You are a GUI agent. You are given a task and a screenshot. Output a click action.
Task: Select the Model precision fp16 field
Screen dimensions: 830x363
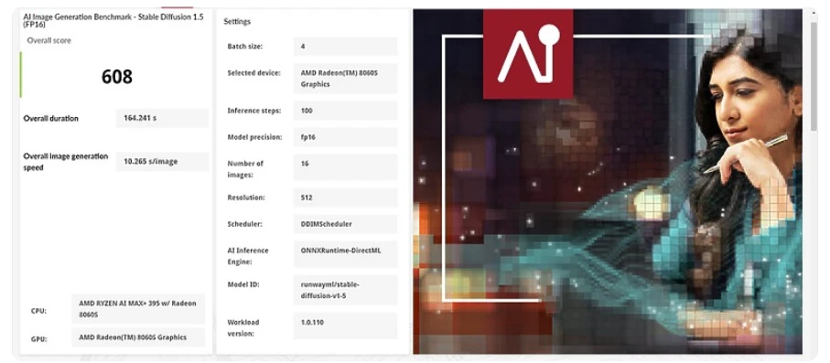click(x=345, y=137)
